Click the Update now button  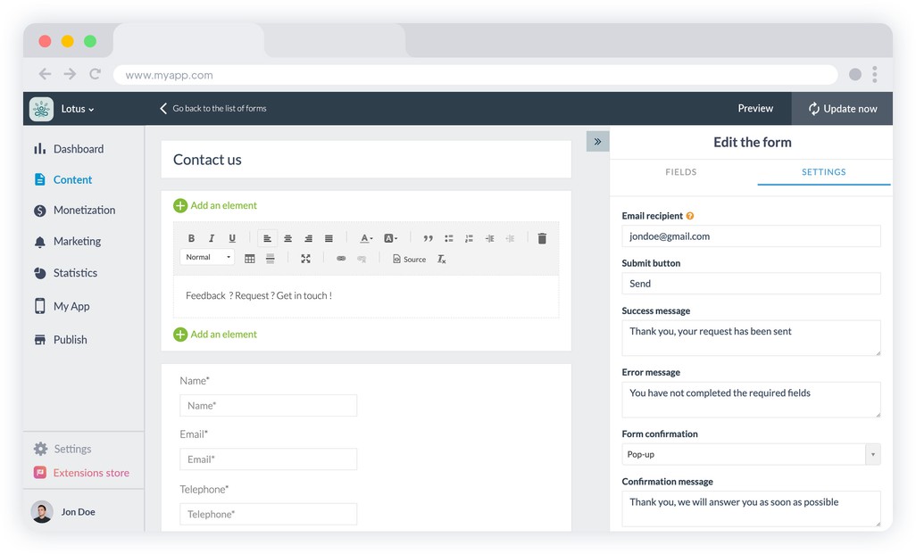(x=842, y=109)
